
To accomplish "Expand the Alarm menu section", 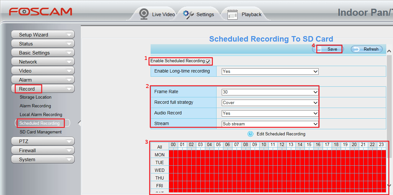I will click(x=43, y=80).
